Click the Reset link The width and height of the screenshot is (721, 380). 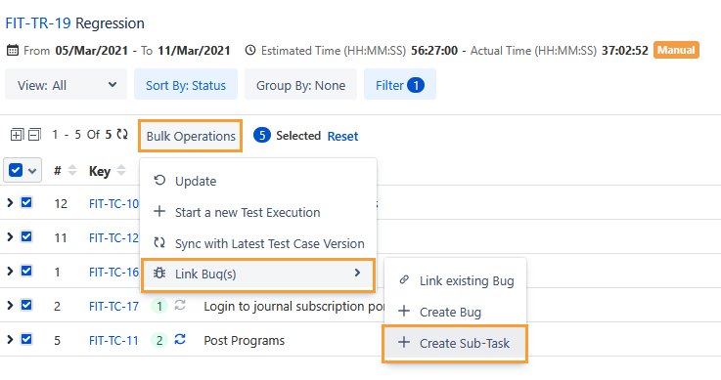[x=342, y=137]
